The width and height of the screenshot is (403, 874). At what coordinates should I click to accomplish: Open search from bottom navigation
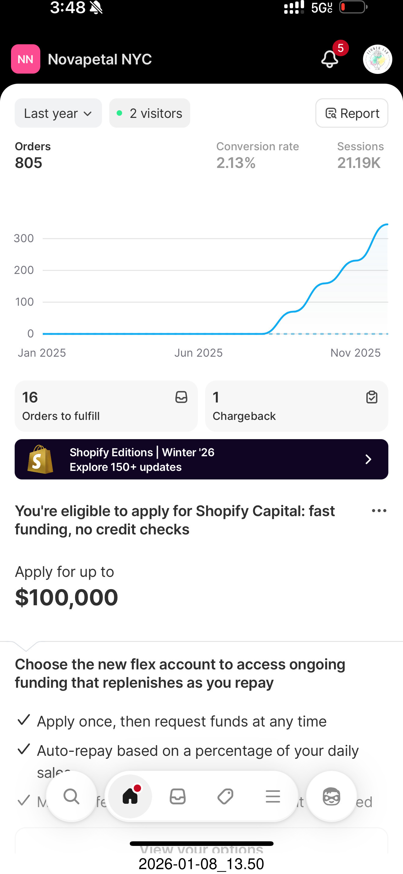71,796
